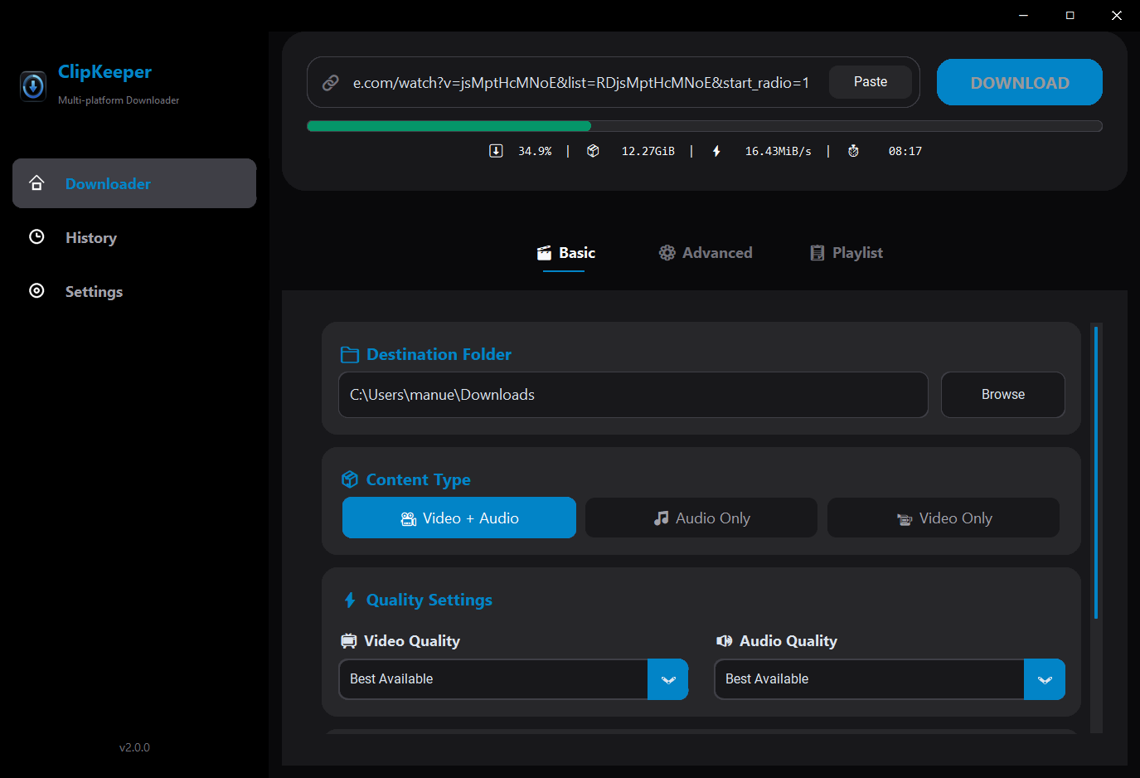Viewport: 1140px width, 778px height.
Task: Click Audio Quality Best Available combo box
Action: point(890,679)
